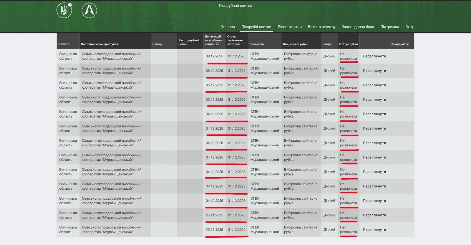Image resolution: width=471 pixels, height=245 pixels.
Task: Click the Вид, спосіб рубки header
Action: [x=295, y=44]
